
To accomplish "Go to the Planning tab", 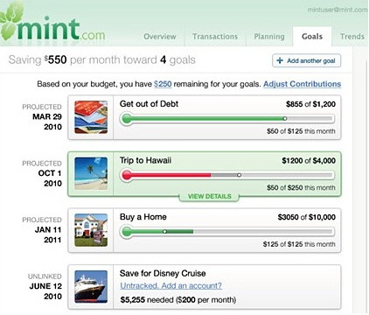I will tap(269, 37).
